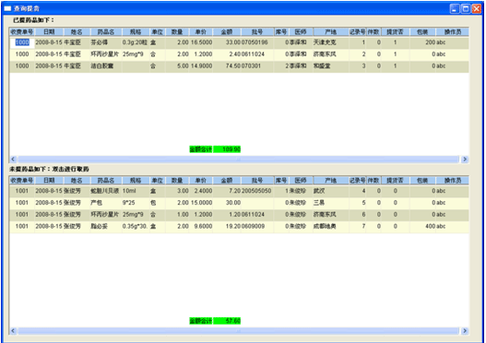Click 规格 column header in 未提药品 table

tap(136, 180)
